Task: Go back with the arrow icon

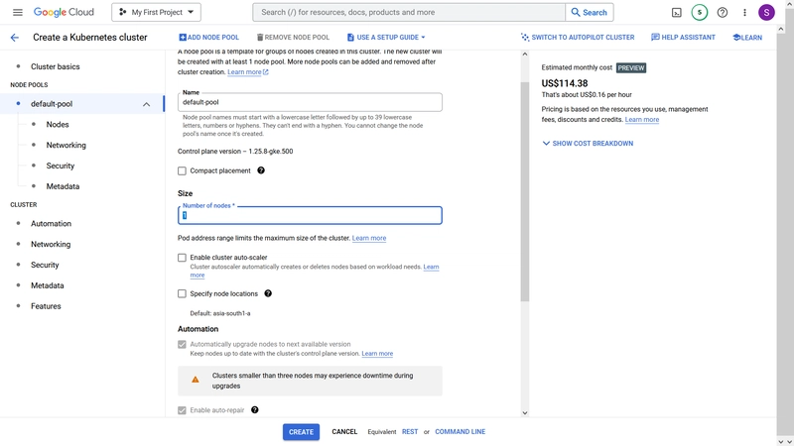Action: coord(15,38)
